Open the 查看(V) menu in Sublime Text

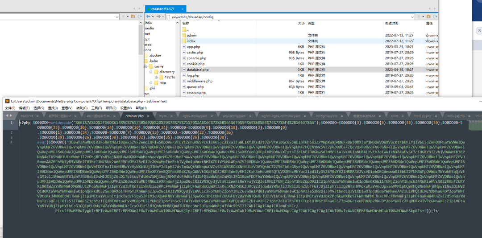pyautogui.click(x=67, y=108)
